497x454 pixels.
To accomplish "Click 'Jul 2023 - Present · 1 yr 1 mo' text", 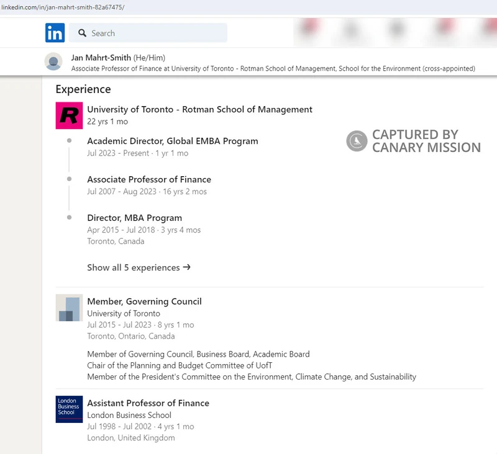I will (x=137, y=153).
